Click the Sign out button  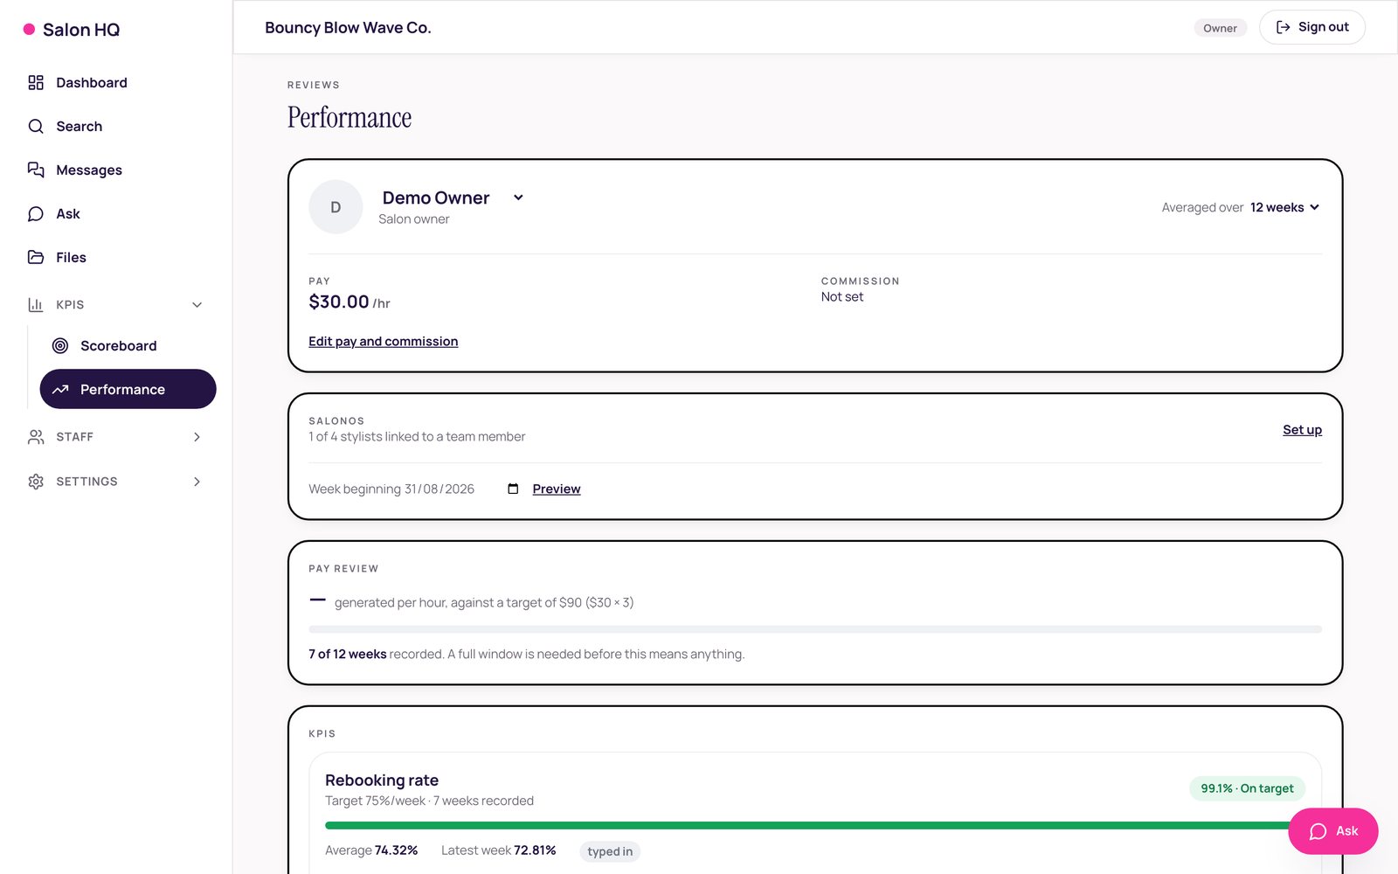(1311, 27)
